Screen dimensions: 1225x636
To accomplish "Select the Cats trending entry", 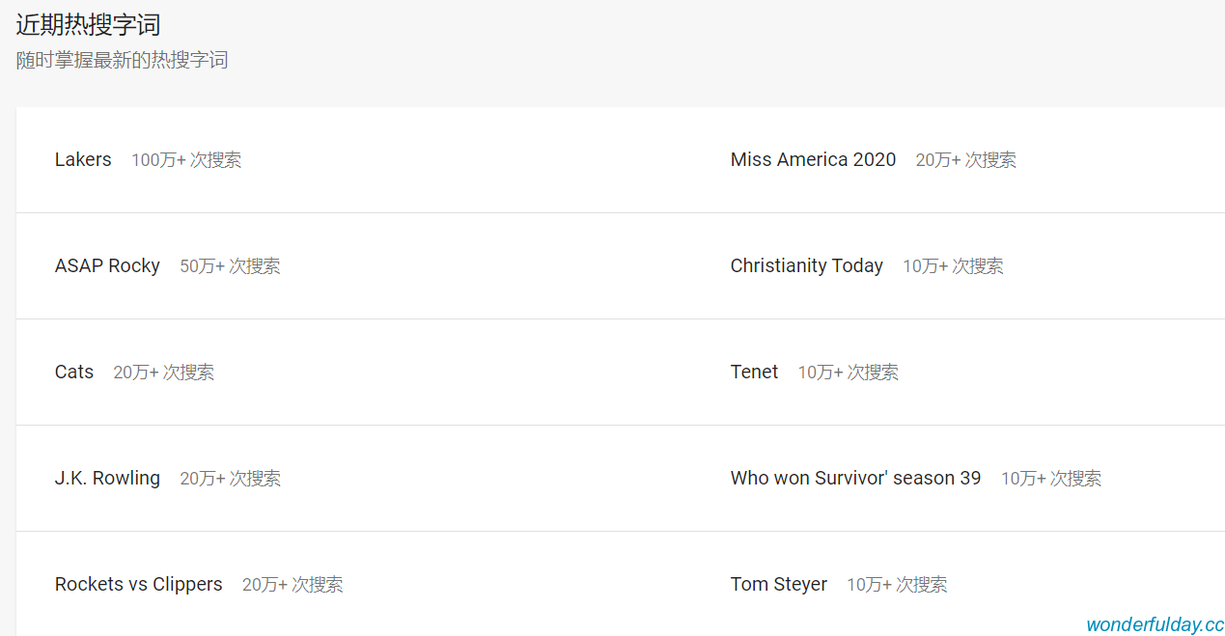I will point(74,373).
